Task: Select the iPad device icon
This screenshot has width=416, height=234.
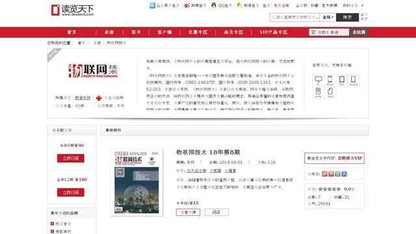Action: coord(342,80)
